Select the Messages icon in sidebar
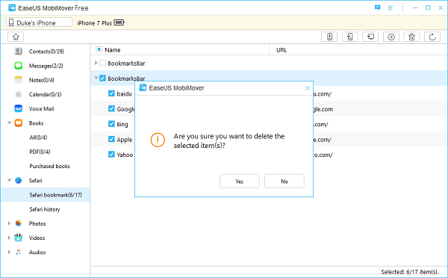This screenshot has height=278, width=448. click(x=18, y=66)
